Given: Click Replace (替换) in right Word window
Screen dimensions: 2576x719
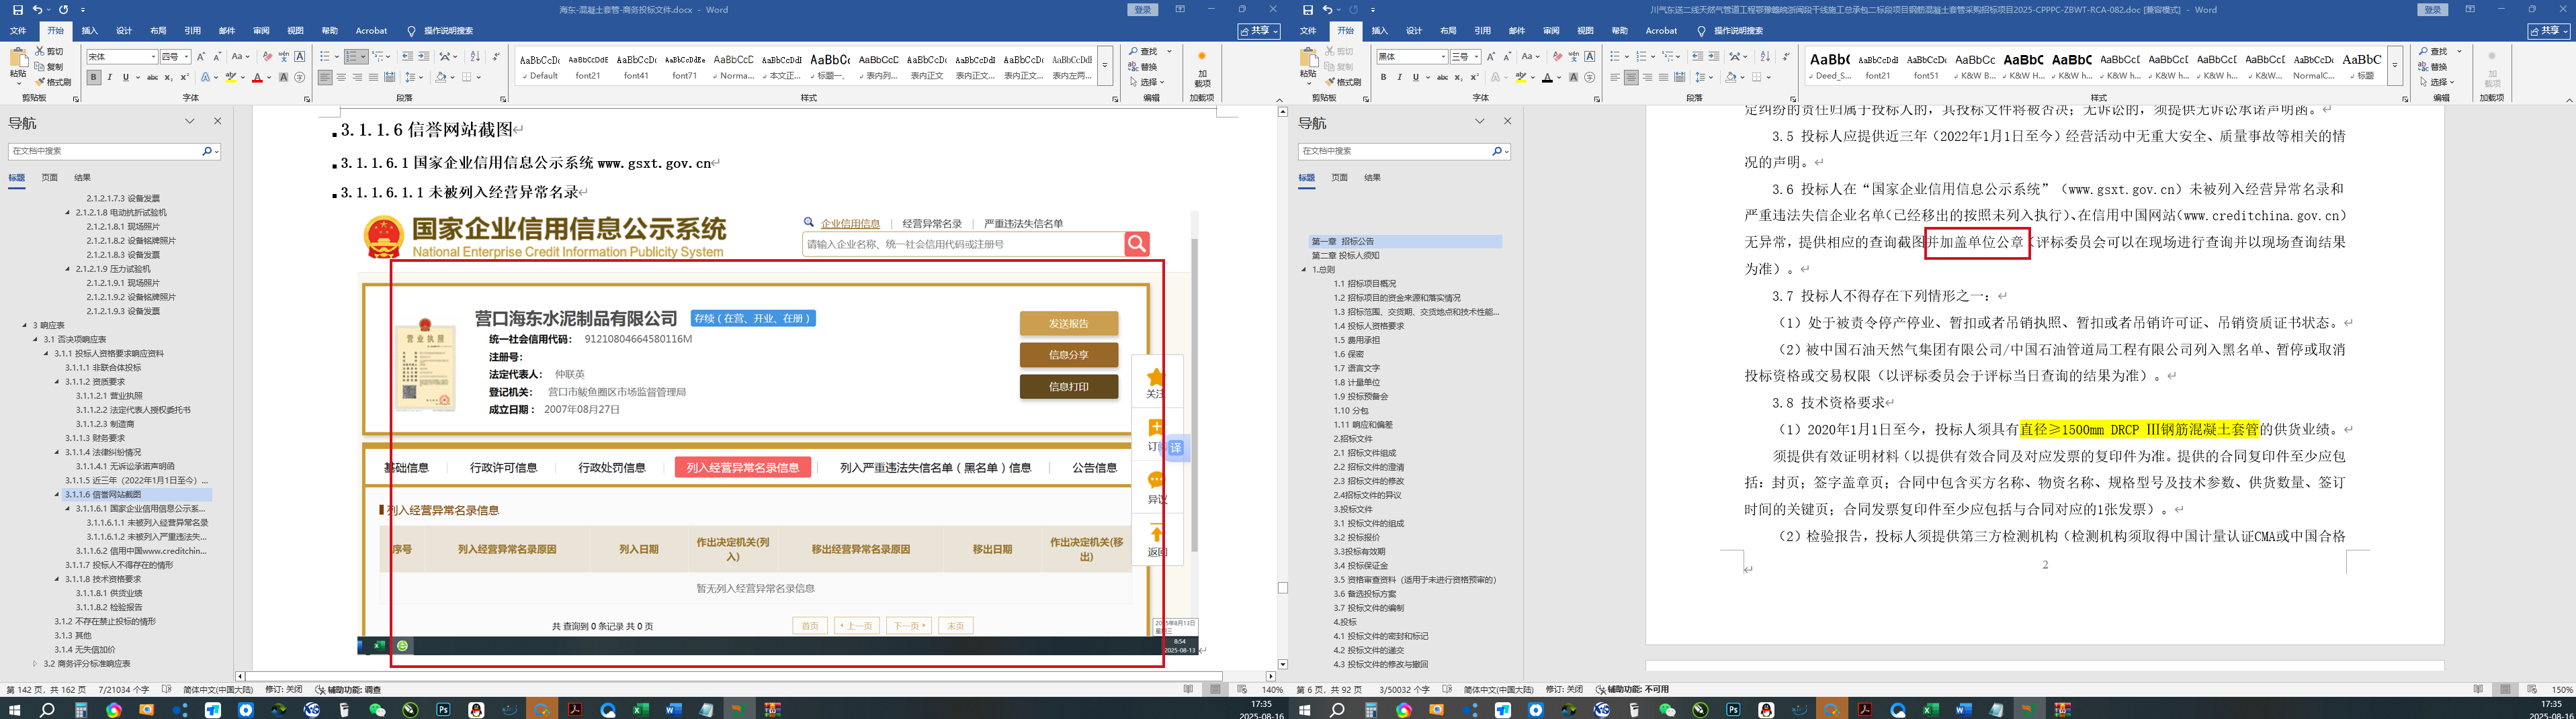Looking at the screenshot, I should (2434, 67).
